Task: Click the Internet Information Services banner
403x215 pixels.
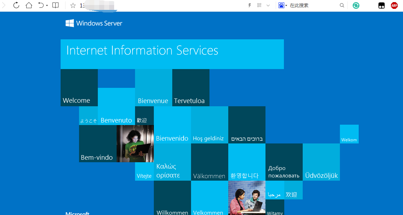Action: [172, 54]
